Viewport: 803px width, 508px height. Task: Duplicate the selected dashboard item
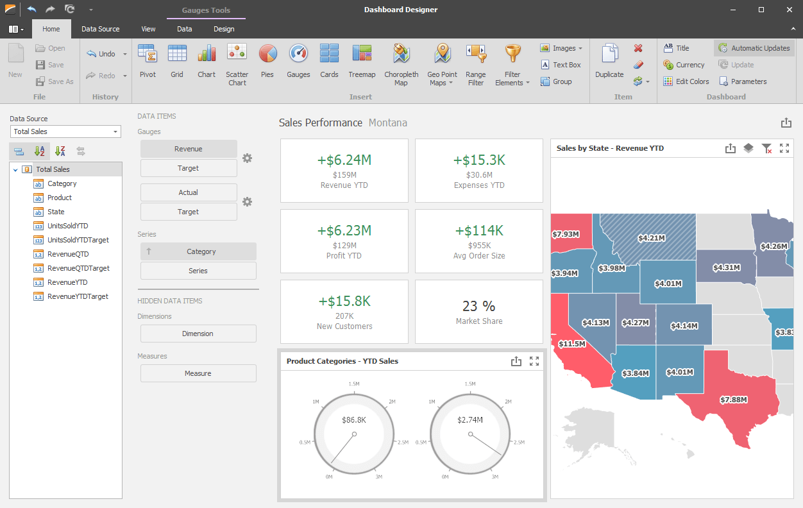pyautogui.click(x=609, y=64)
